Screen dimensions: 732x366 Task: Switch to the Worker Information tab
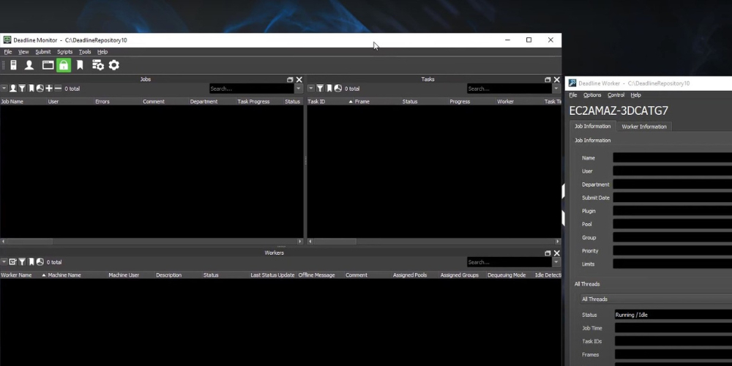(x=643, y=127)
